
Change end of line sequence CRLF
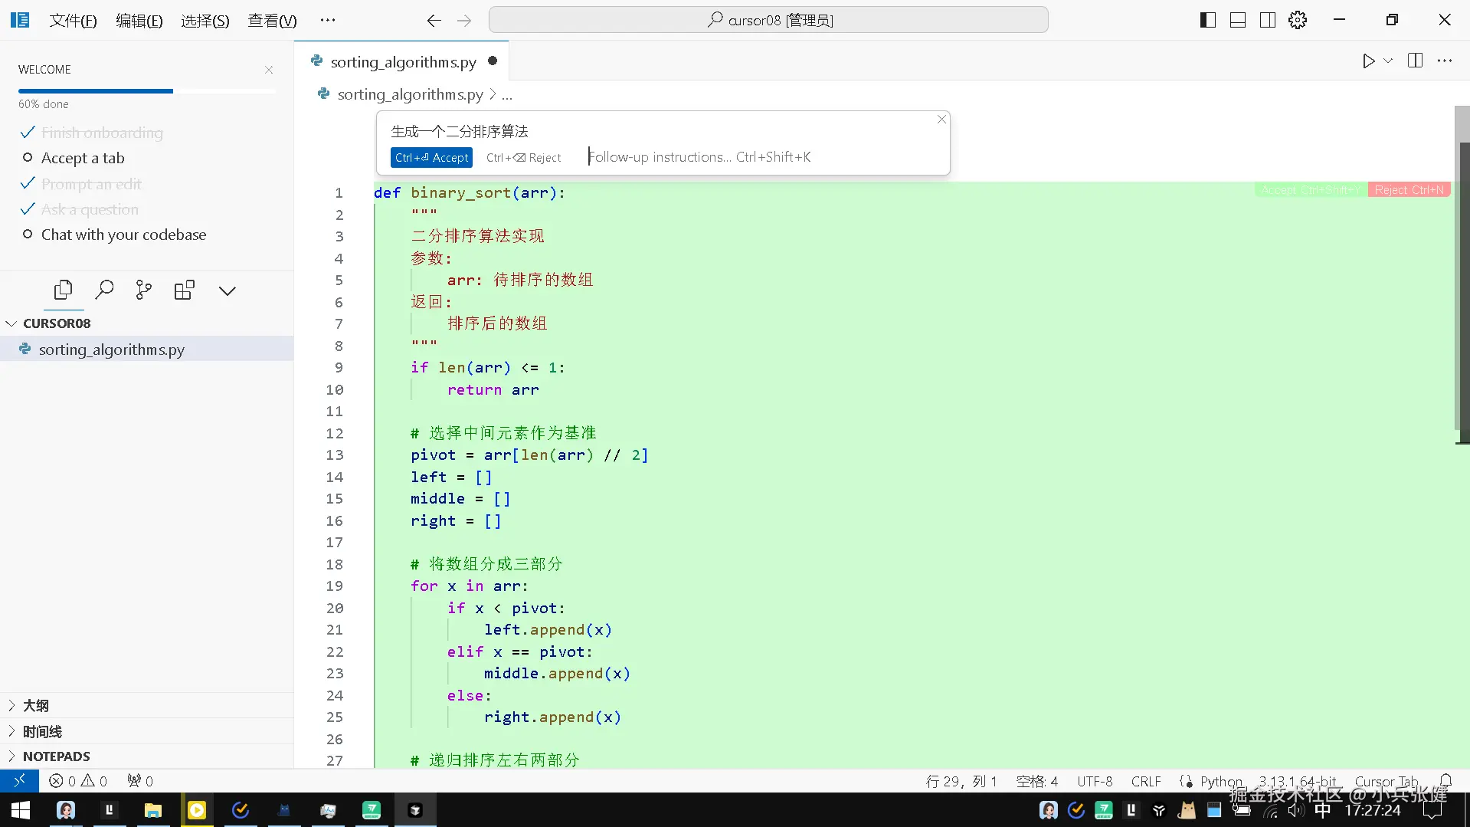[1146, 781]
